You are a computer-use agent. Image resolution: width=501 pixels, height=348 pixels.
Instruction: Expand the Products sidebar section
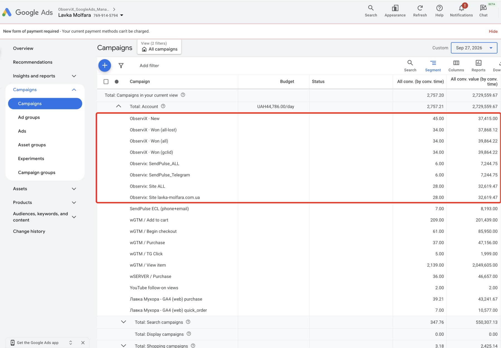point(74,202)
